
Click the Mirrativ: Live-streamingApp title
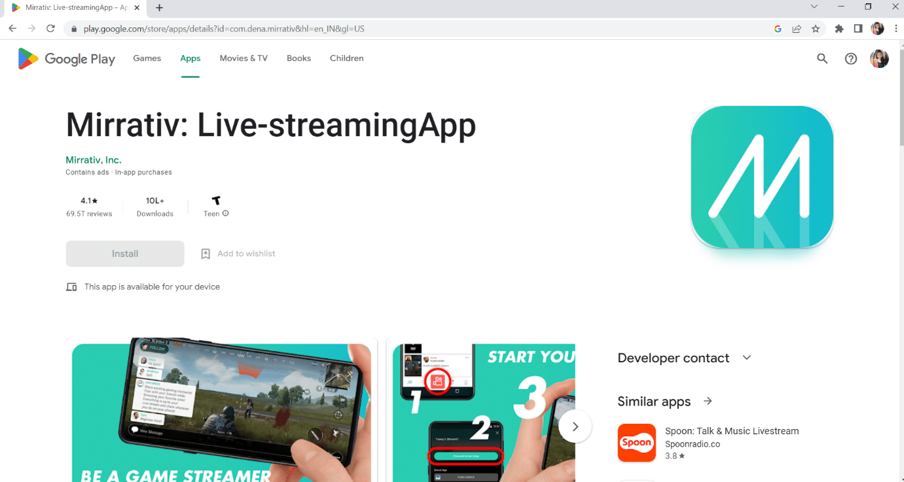271,124
